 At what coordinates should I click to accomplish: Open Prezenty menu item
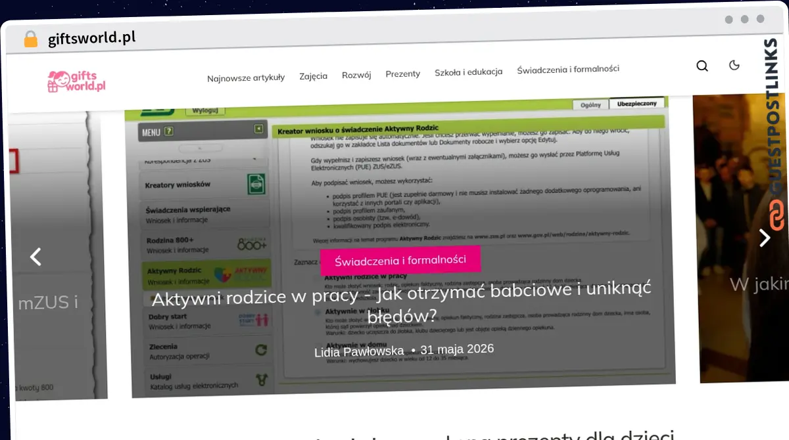[403, 74]
